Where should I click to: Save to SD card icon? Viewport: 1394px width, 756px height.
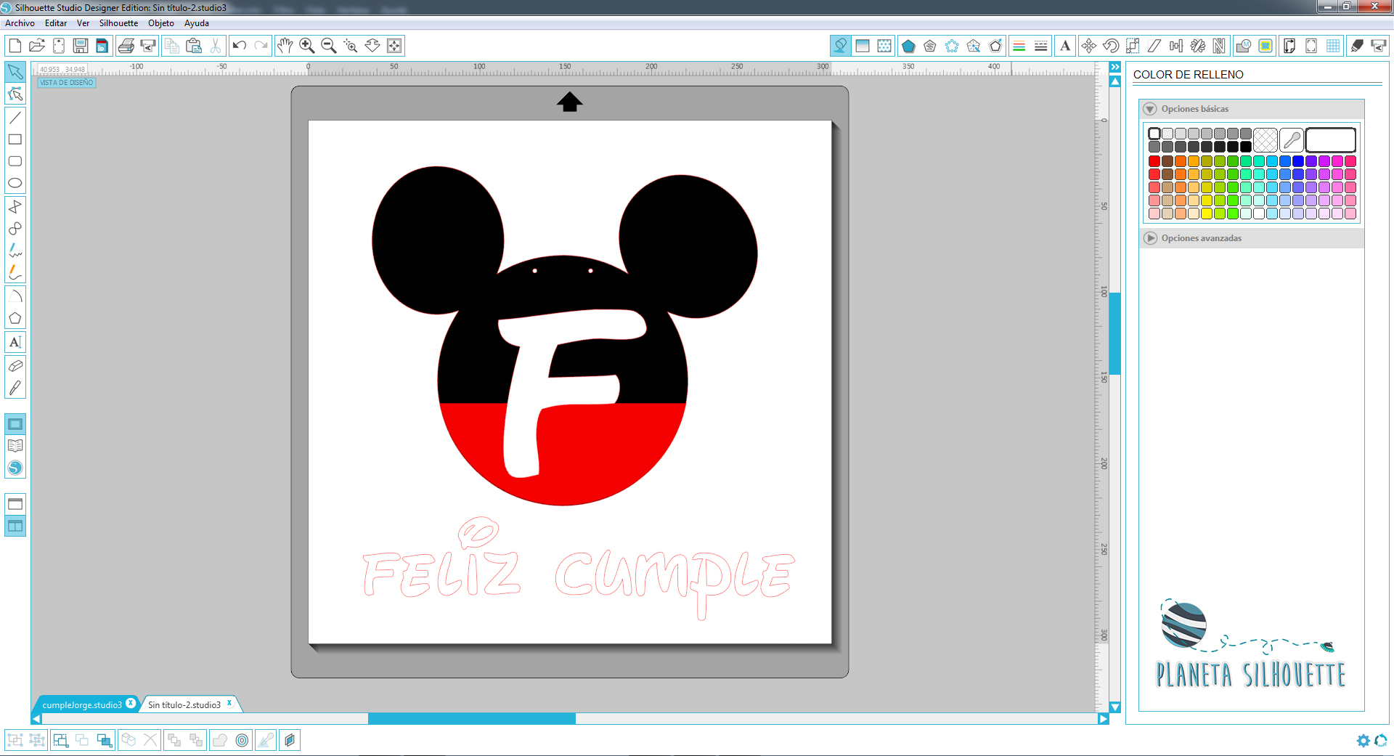pos(102,46)
